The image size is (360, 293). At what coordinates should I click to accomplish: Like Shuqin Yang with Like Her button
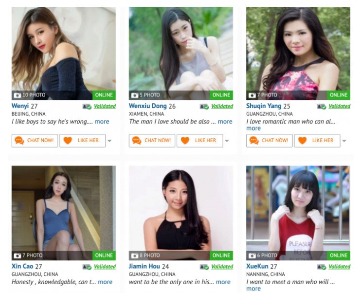coord(317,141)
